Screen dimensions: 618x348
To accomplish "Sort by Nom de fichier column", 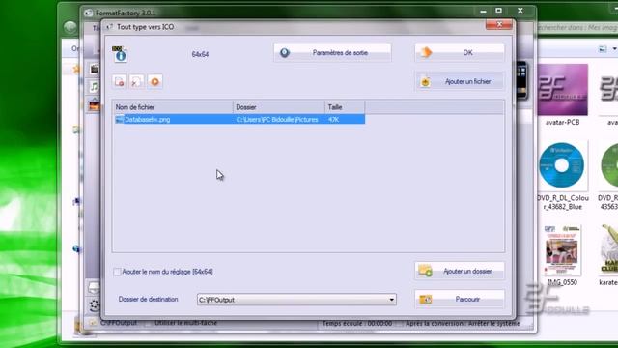I will (173, 107).
